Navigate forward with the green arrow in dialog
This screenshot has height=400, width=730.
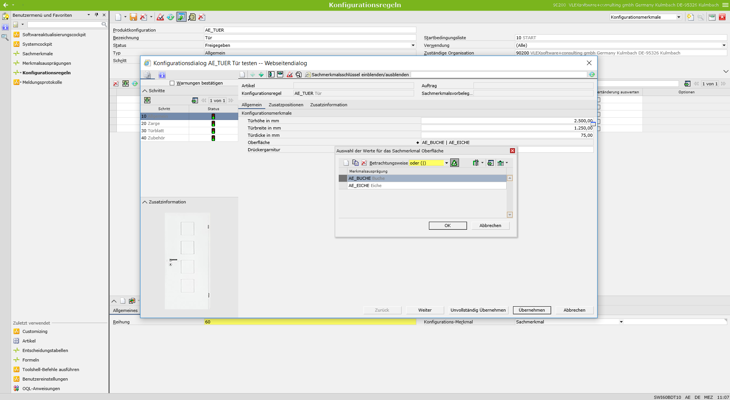[261, 75]
